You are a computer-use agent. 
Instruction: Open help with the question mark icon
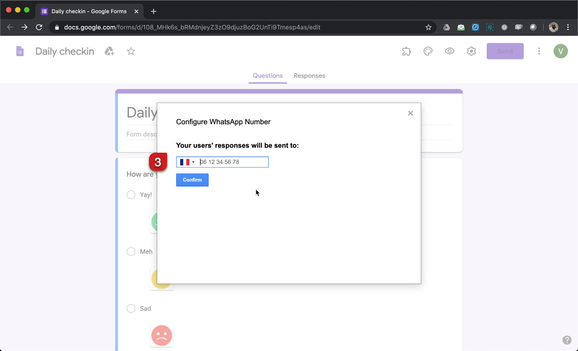click(567, 340)
